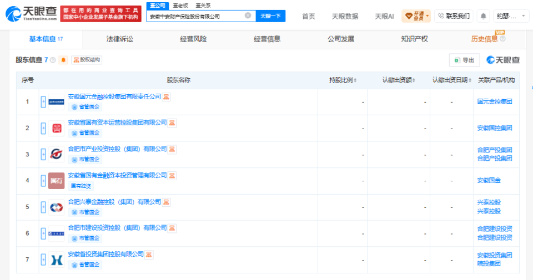Select the 查公司 search tab
The height and width of the screenshot is (280, 533).
click(158, 6)
